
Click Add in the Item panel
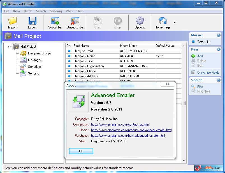tap(200, 56)
